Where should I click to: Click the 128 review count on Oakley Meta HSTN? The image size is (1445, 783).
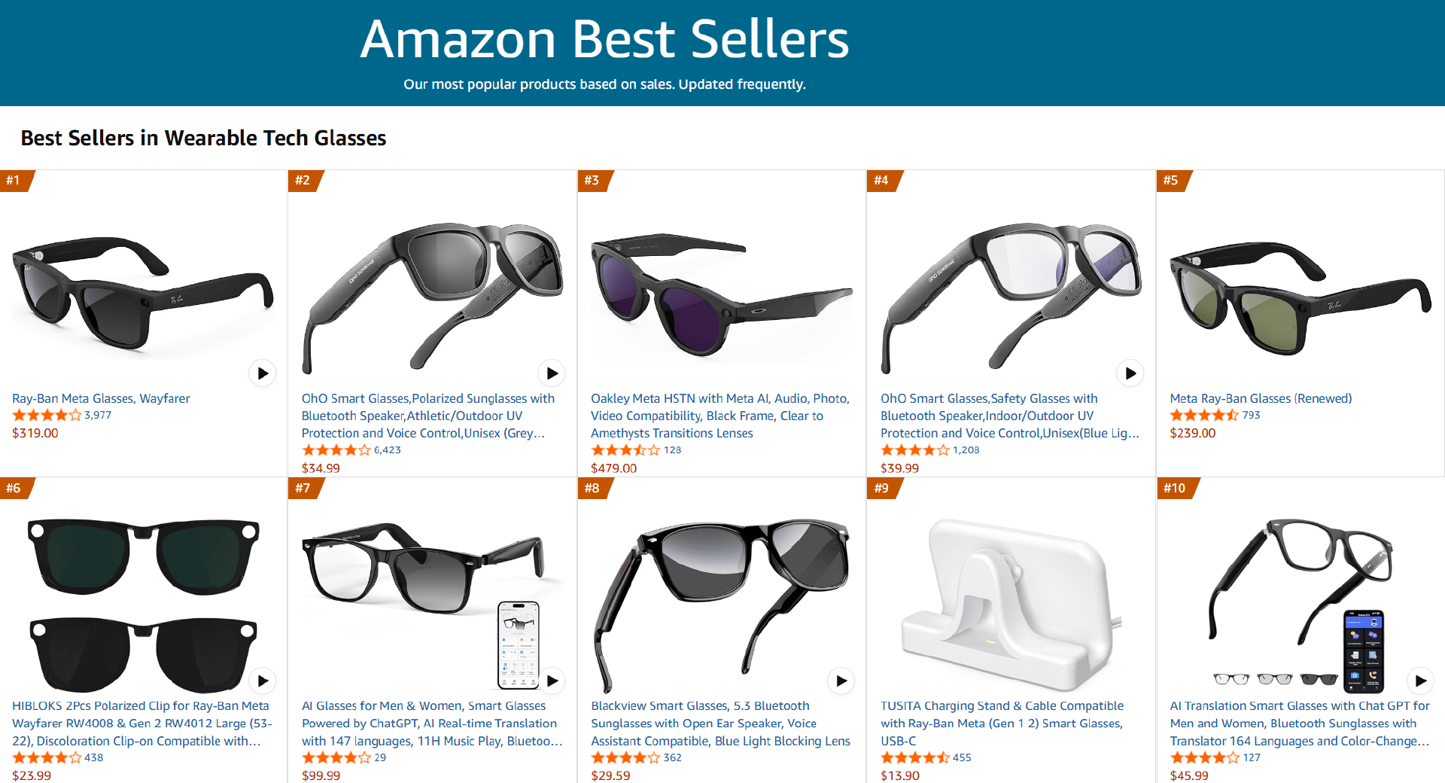pos(672,449)
